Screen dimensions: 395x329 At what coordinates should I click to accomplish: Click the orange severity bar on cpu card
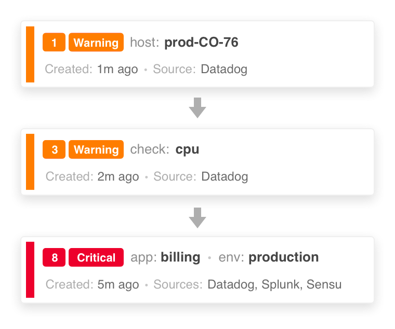tap(30, 162)
